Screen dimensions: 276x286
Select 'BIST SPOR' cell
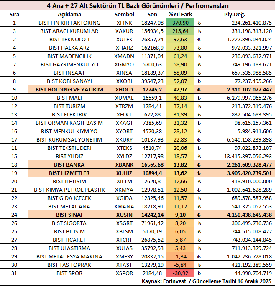(x=69, y=273)
